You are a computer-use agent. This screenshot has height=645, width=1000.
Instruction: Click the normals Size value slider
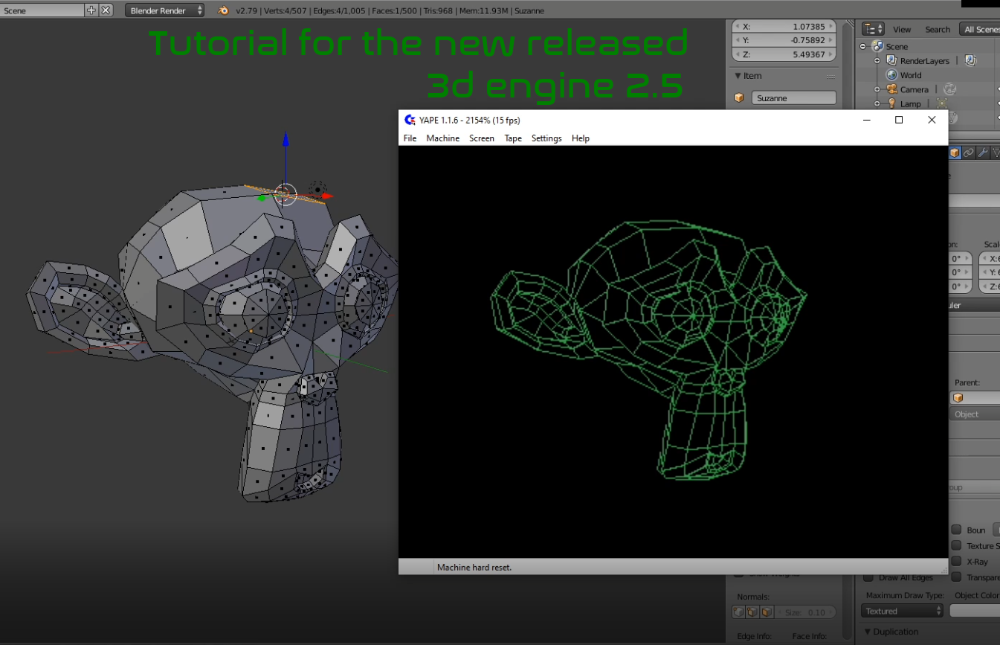tap(805, 612)
